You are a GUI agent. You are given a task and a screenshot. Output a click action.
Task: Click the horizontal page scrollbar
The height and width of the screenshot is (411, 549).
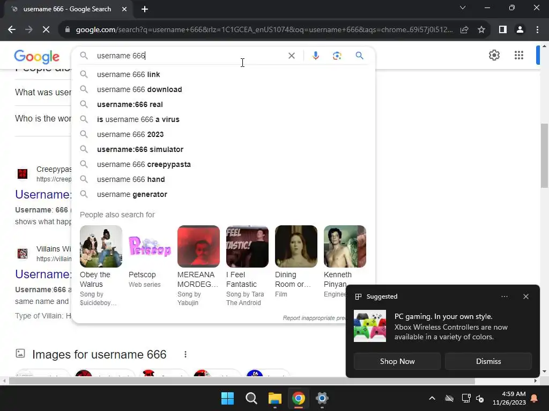pos(242,381)
